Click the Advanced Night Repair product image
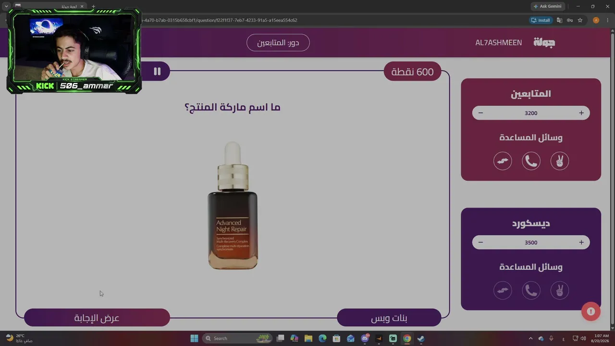This screenshot has width=615, height=346. click(x=233, y=205)
